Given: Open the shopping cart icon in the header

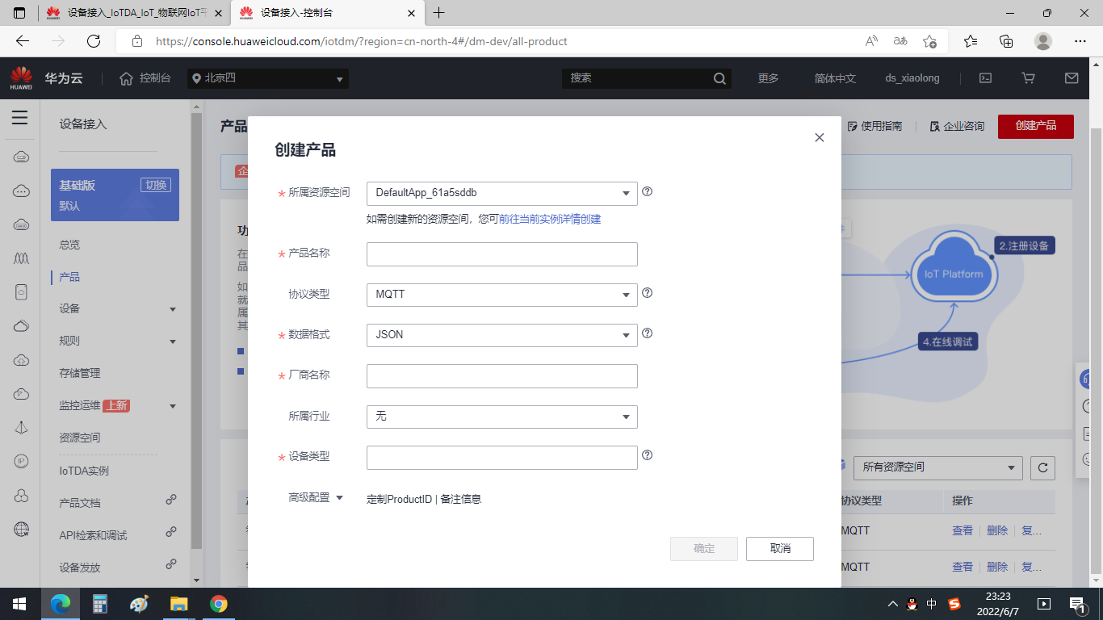Looking at the screenshot, I should click(x=1028, y=78).
